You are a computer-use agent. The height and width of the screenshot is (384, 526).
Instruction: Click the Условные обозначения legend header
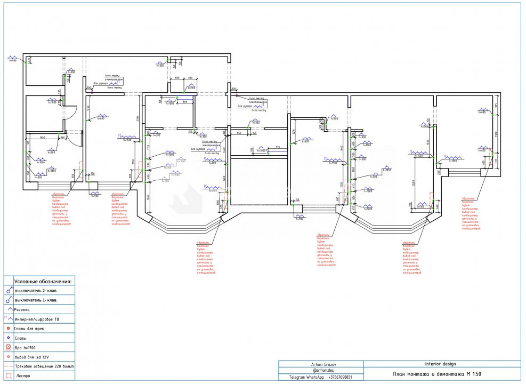[x=42, y=281]
